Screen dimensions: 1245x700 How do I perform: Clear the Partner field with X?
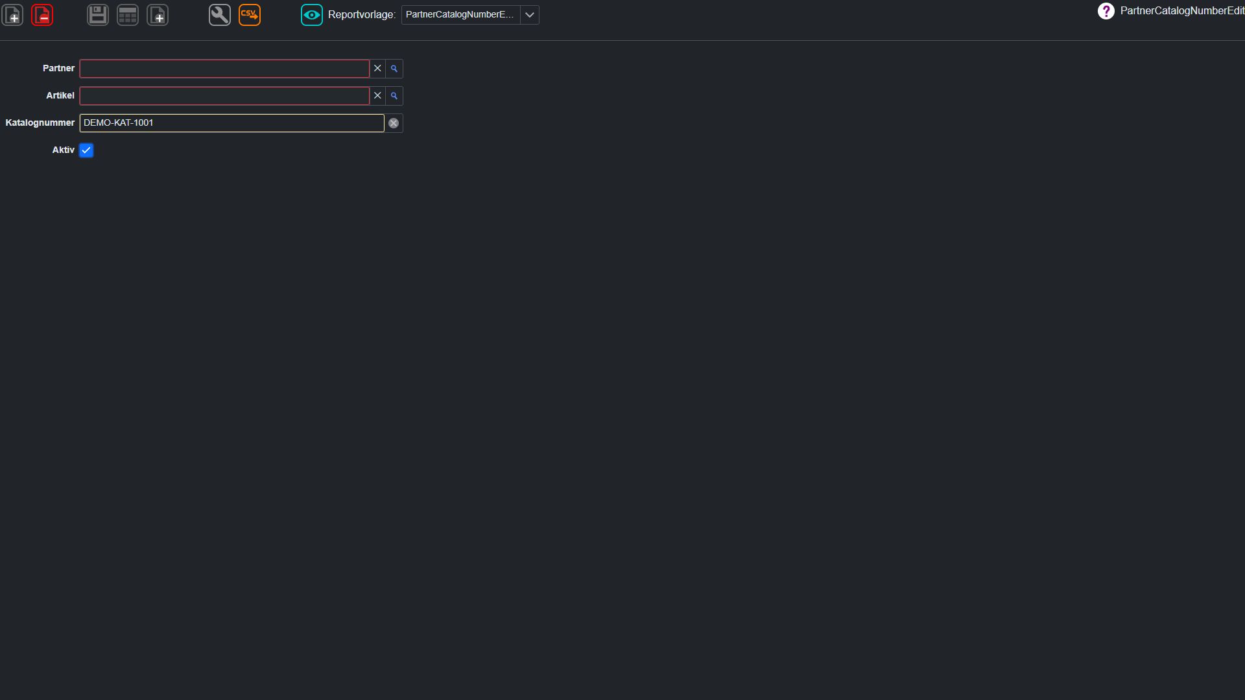(x=377, y=69)
